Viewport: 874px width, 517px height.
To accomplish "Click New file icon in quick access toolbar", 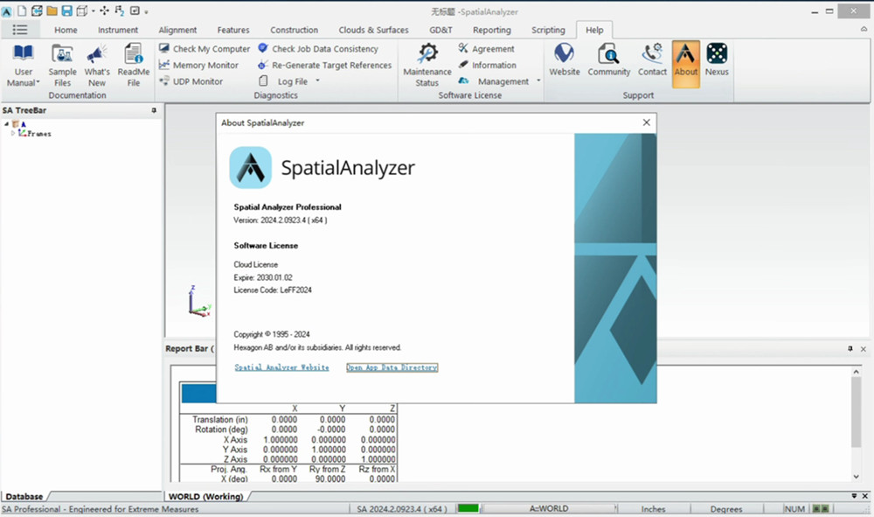I will pyautogui.click(x=22, y=10).
